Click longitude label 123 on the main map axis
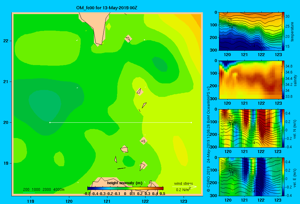Viewport: 300px width, 204px height. pos(184,201)
